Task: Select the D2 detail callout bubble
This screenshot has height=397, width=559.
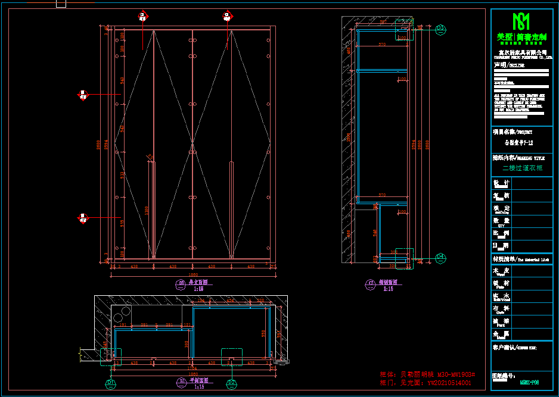Action: (x=232, y=382)
